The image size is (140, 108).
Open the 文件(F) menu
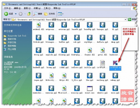8,8
